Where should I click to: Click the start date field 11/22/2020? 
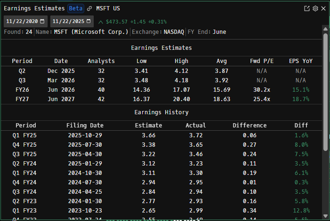point(23,22)
